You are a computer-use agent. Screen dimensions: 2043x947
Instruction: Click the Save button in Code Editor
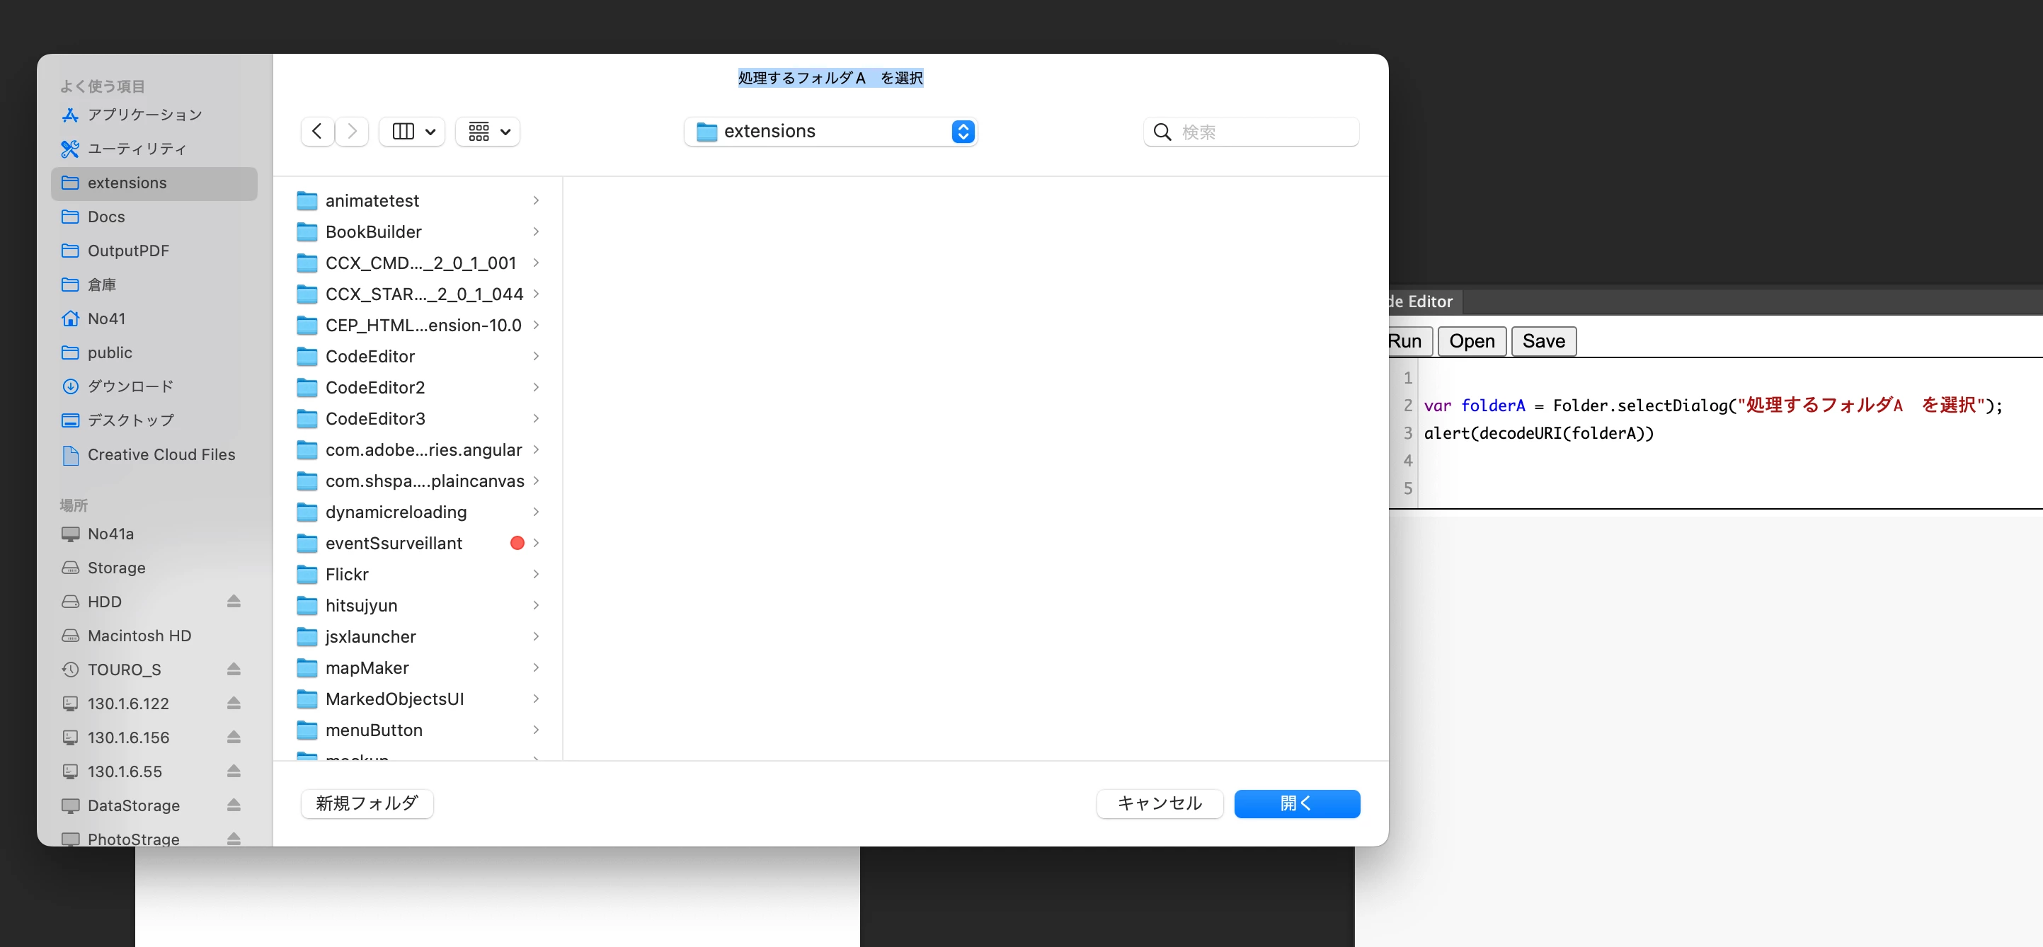(x=1543, y=341)
